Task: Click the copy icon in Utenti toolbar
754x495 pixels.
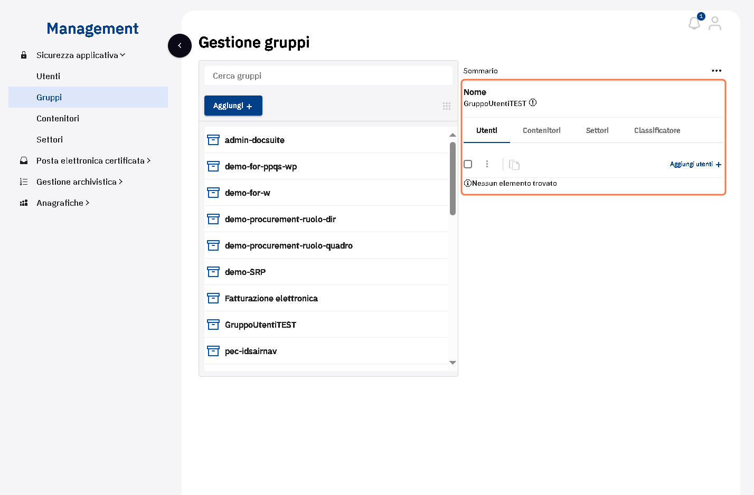Action: coord(514,165)
